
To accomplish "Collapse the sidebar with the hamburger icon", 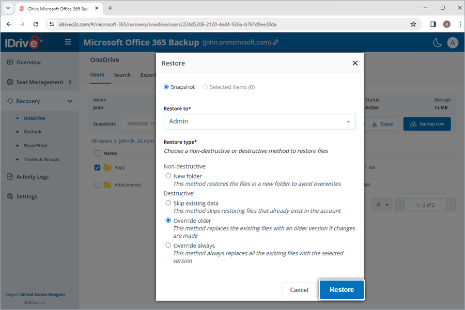I will click(68, 42).
